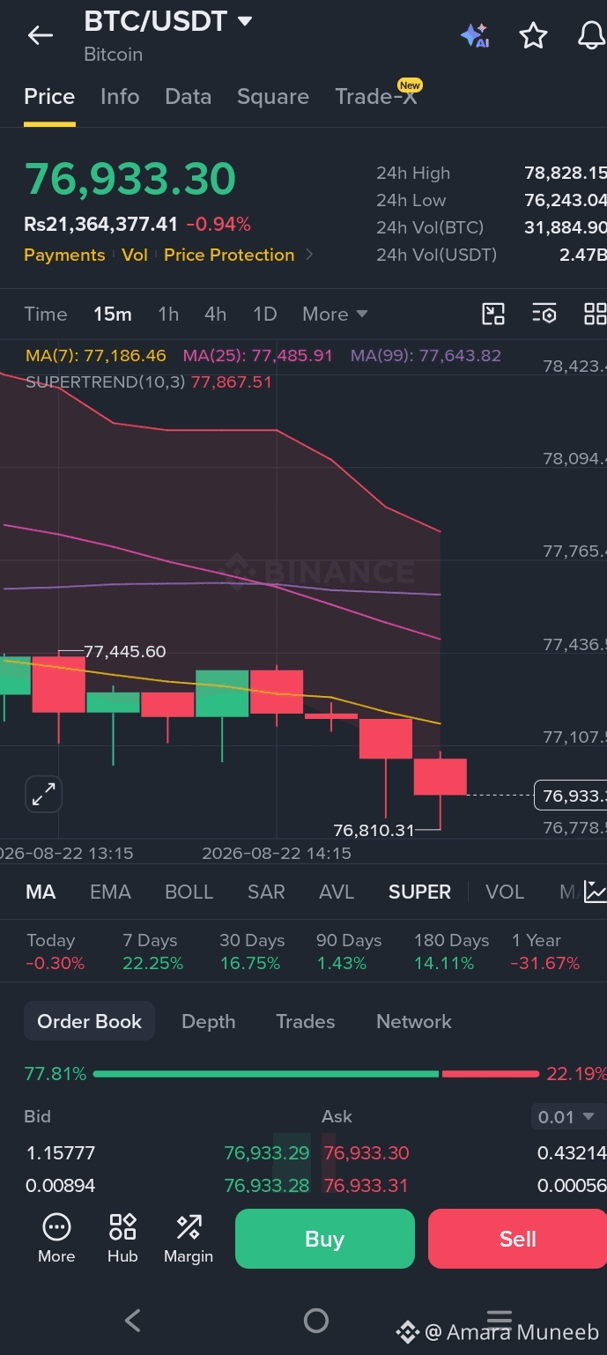Open the Price Protection link
The image size is (607, 1355).
click(x=229, y=255)
